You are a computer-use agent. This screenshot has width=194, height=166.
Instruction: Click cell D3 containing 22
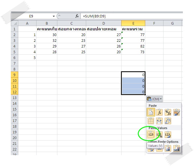pyautogui.click(x=104, y=40)
